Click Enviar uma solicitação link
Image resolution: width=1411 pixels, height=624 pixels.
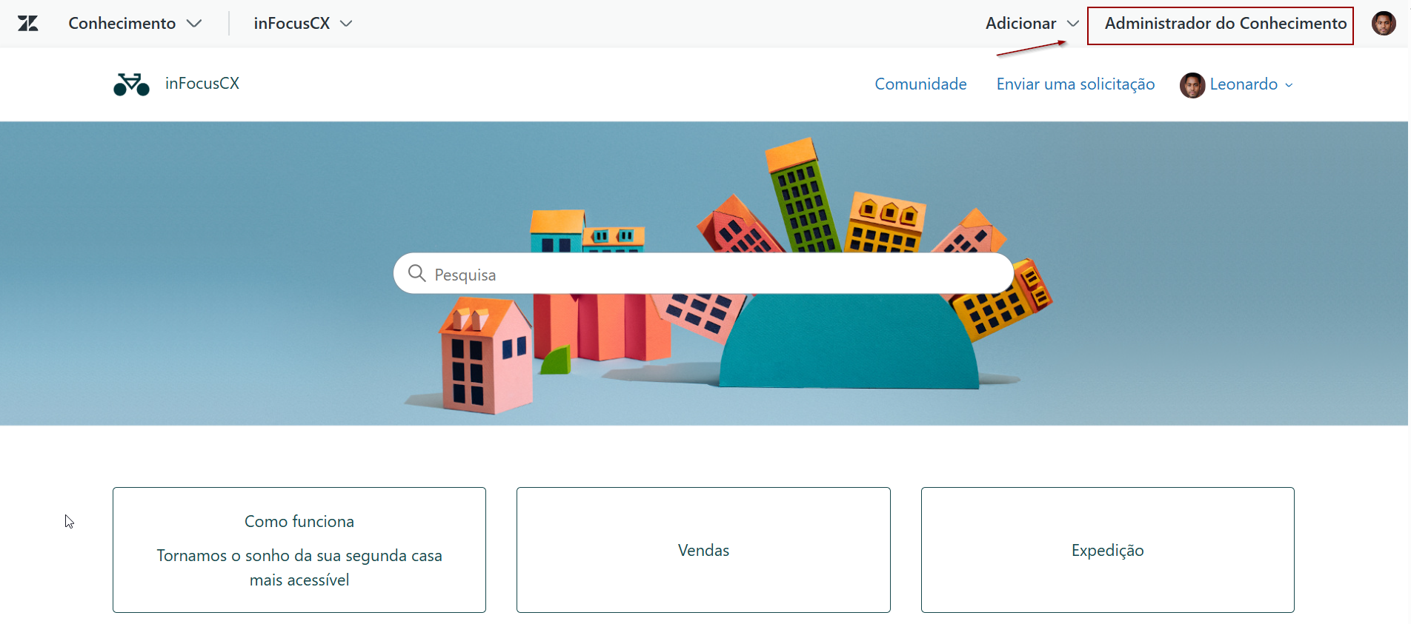[1075, 84]
